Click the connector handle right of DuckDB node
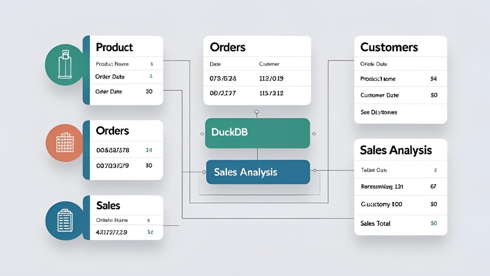Screen dimensions: 490x276 314,134
